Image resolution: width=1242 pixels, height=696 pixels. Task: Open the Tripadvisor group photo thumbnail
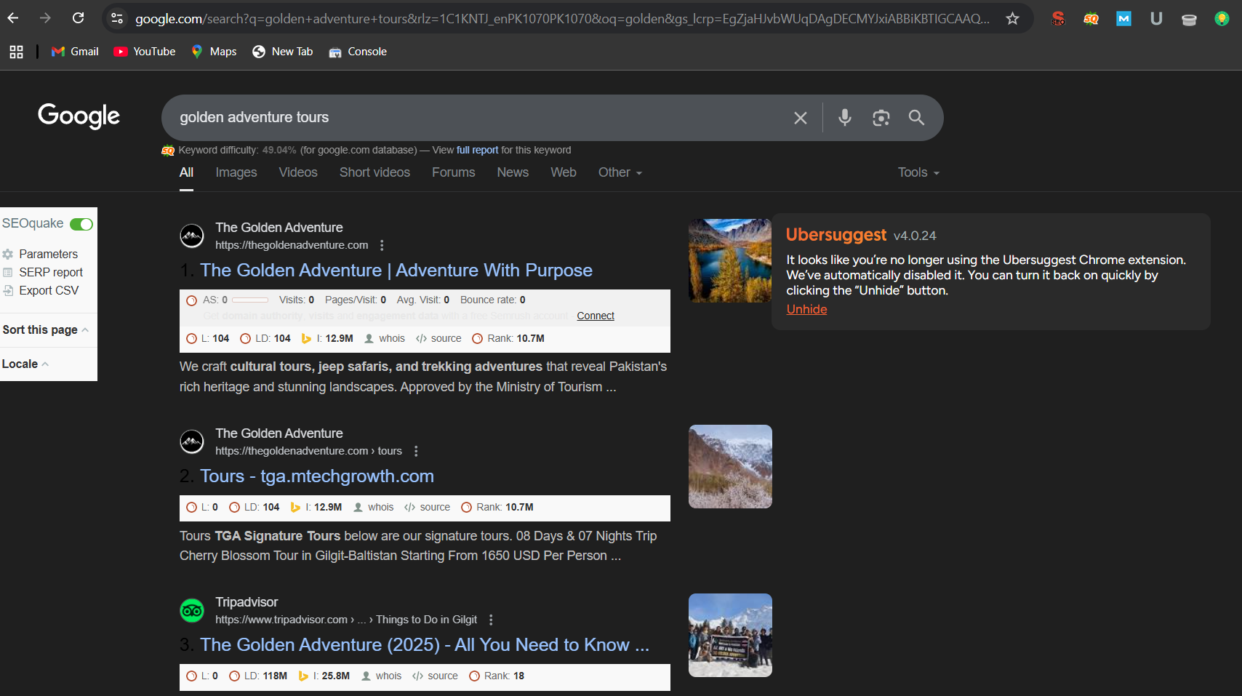pos(730,635)
